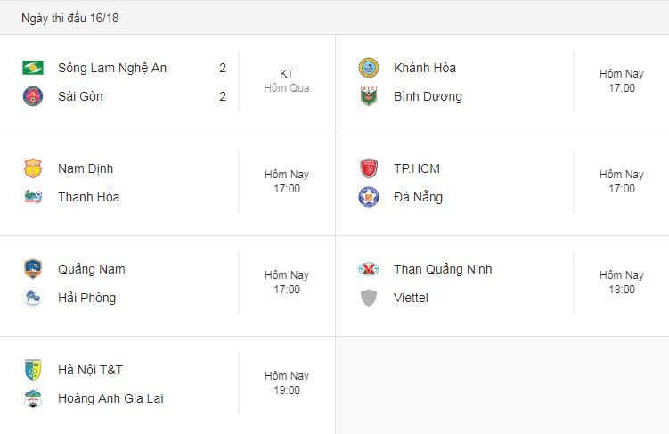The image size is (669, 434).
Task: Click the Nam Định team logo
Action: [33, 168]
